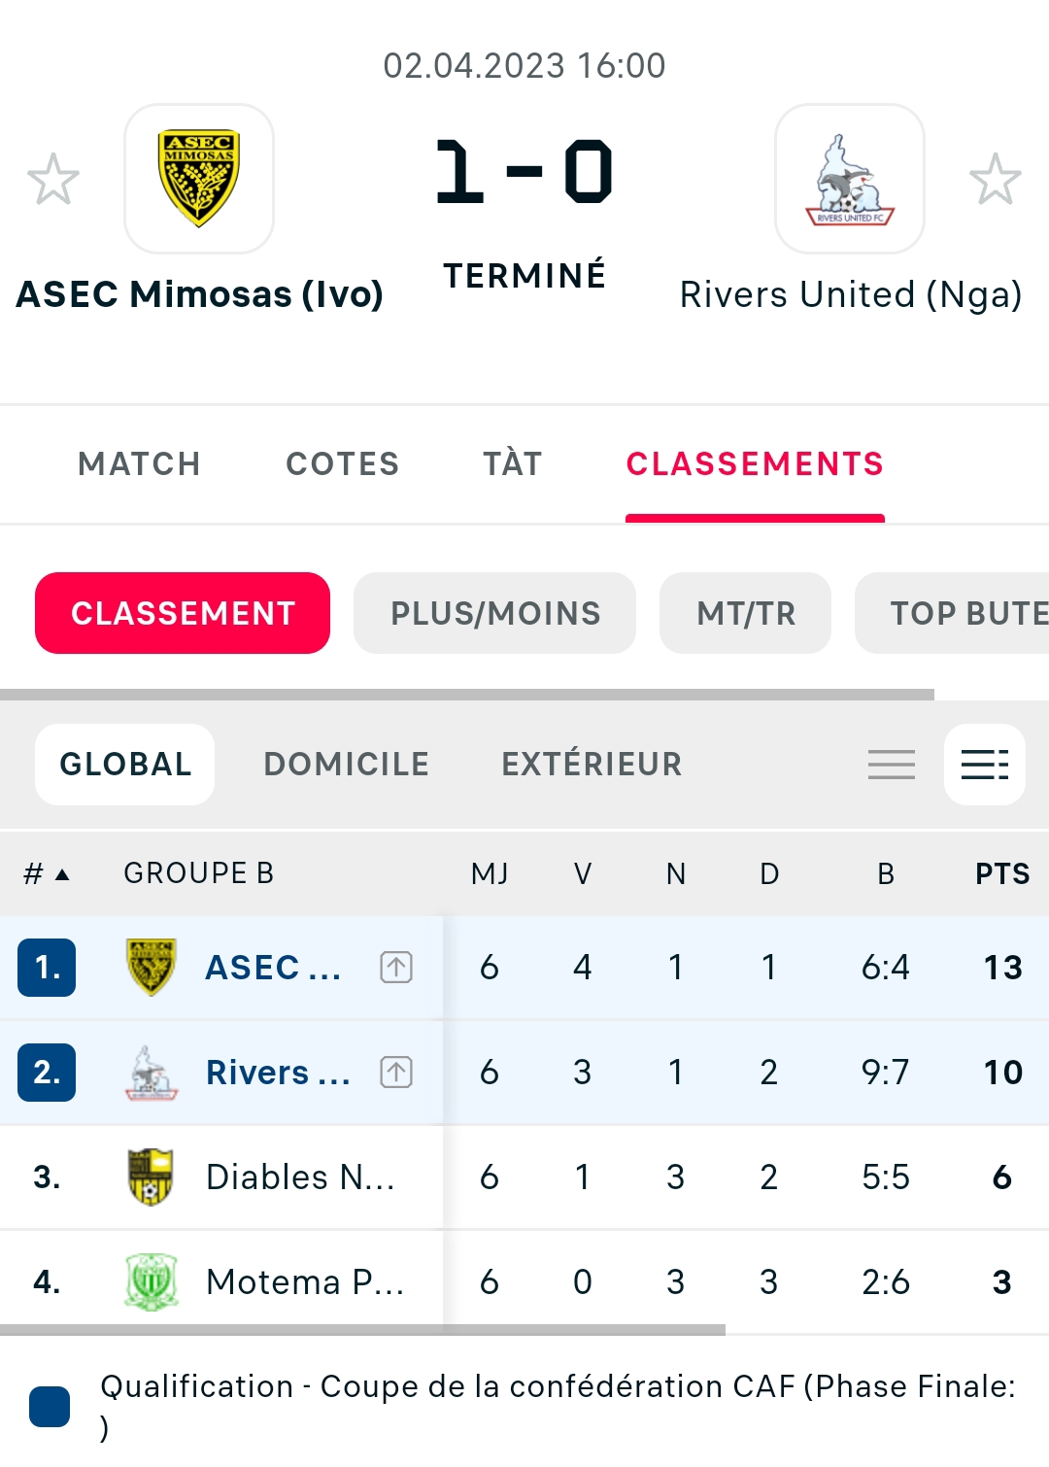The image size is (1049, 1467).
Task: Click the blue qualification legend swatch
Action: 50,1407
